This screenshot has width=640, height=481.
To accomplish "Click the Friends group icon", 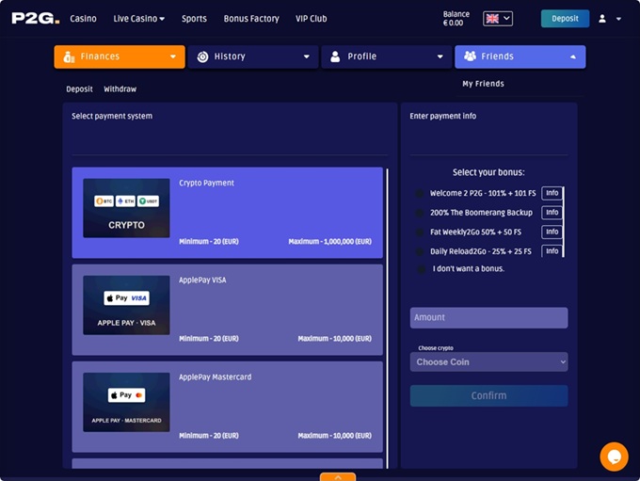I will pos(471,56).
